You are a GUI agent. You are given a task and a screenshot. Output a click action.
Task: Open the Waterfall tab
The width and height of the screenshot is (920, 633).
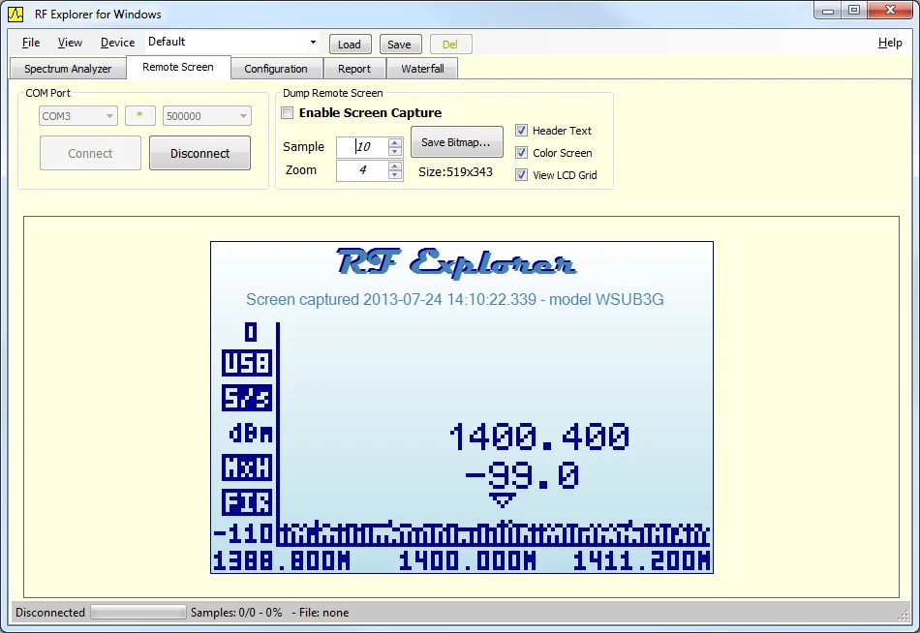422,69
